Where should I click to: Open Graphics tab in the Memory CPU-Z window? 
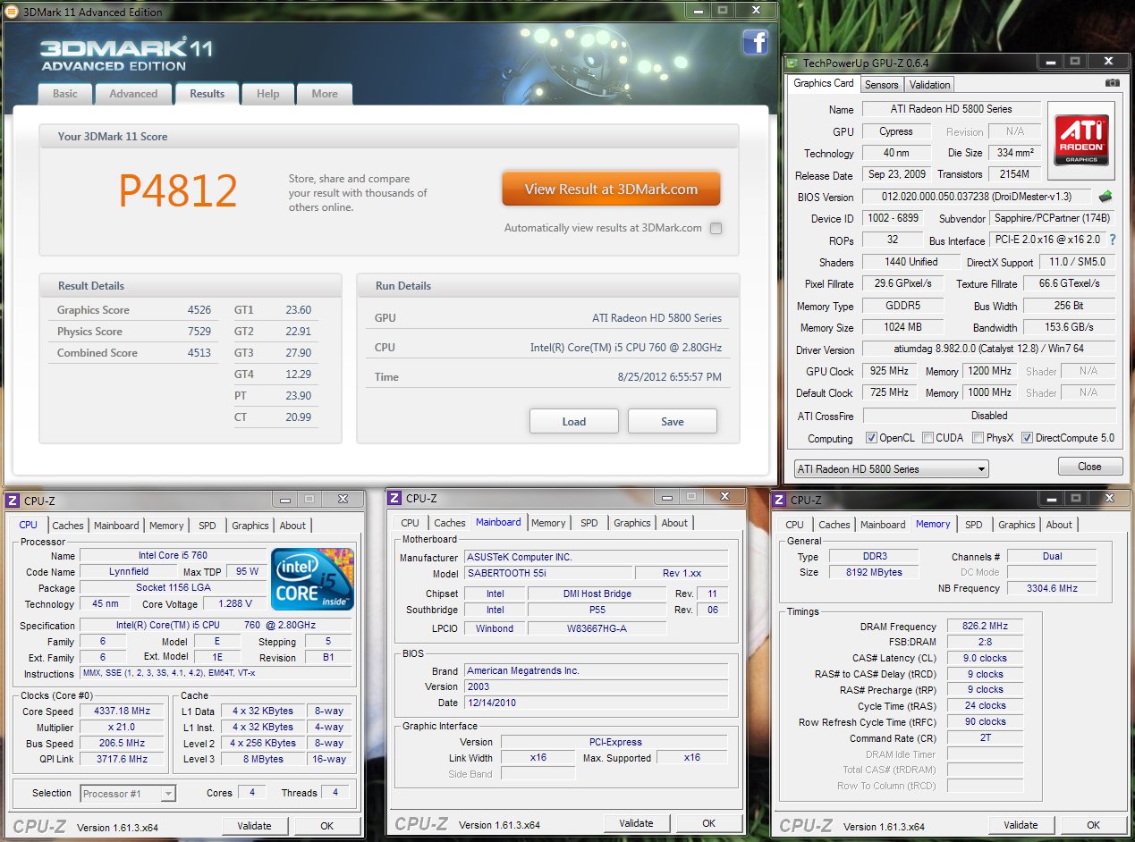point(1016,525)
